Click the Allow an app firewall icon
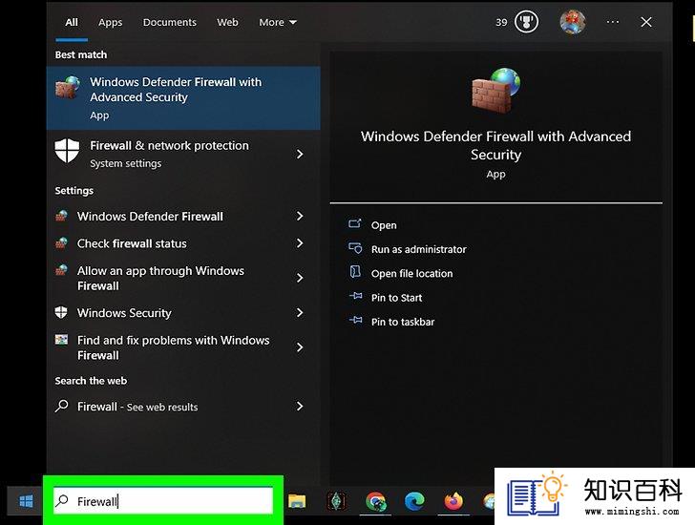The width and height of the screenshot is (695, 525). click(x=62, y=270)
